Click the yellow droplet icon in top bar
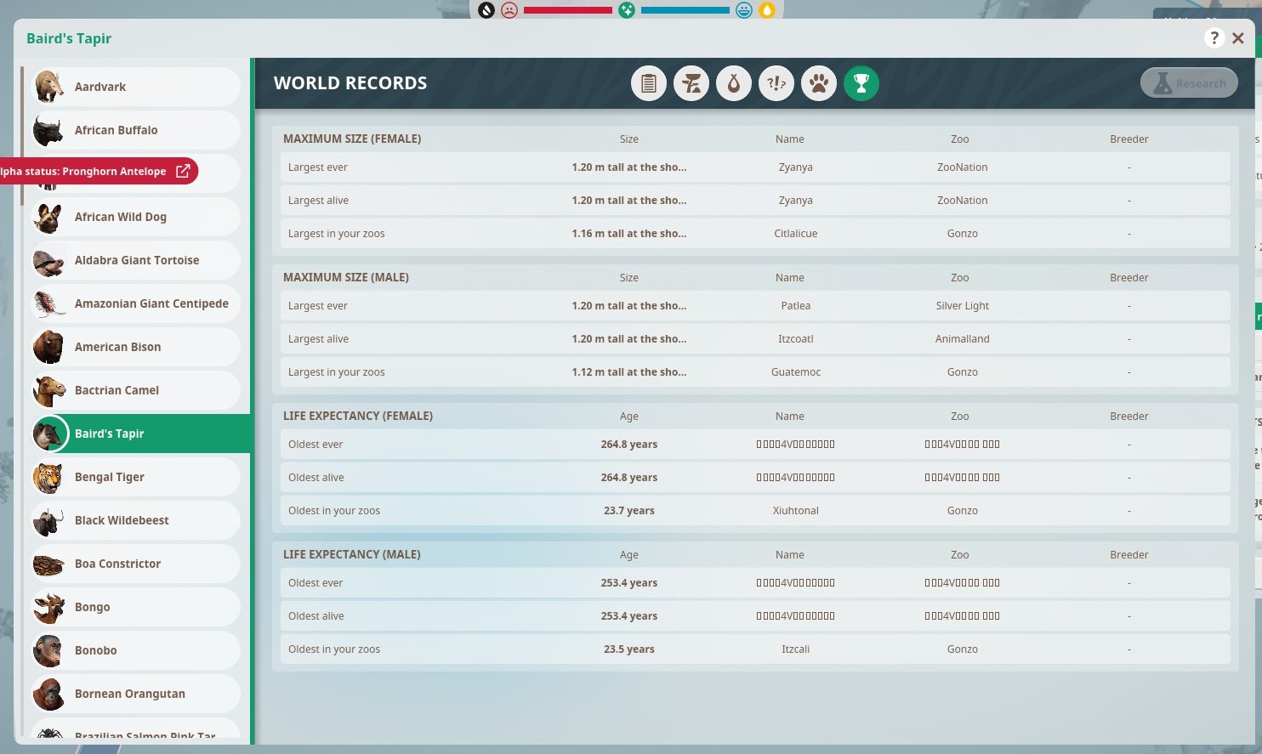Screen dimensions: 1262x754 767,10
